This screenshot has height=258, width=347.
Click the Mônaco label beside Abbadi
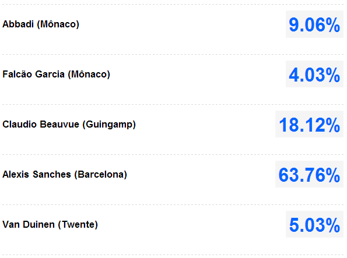click(58, 24)
